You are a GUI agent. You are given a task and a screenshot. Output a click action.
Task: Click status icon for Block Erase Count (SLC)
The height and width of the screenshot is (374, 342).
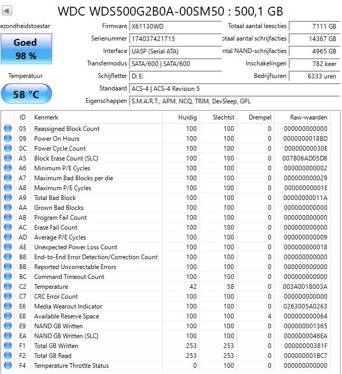click(x=8, y=158)
